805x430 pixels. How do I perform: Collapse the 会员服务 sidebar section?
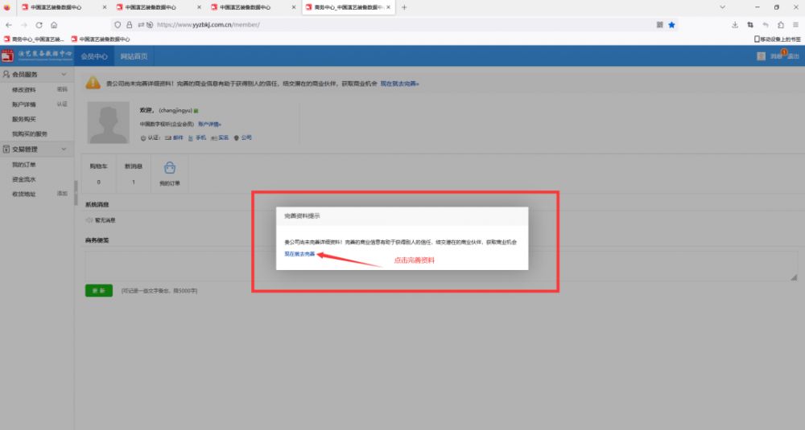pos(64,74)
